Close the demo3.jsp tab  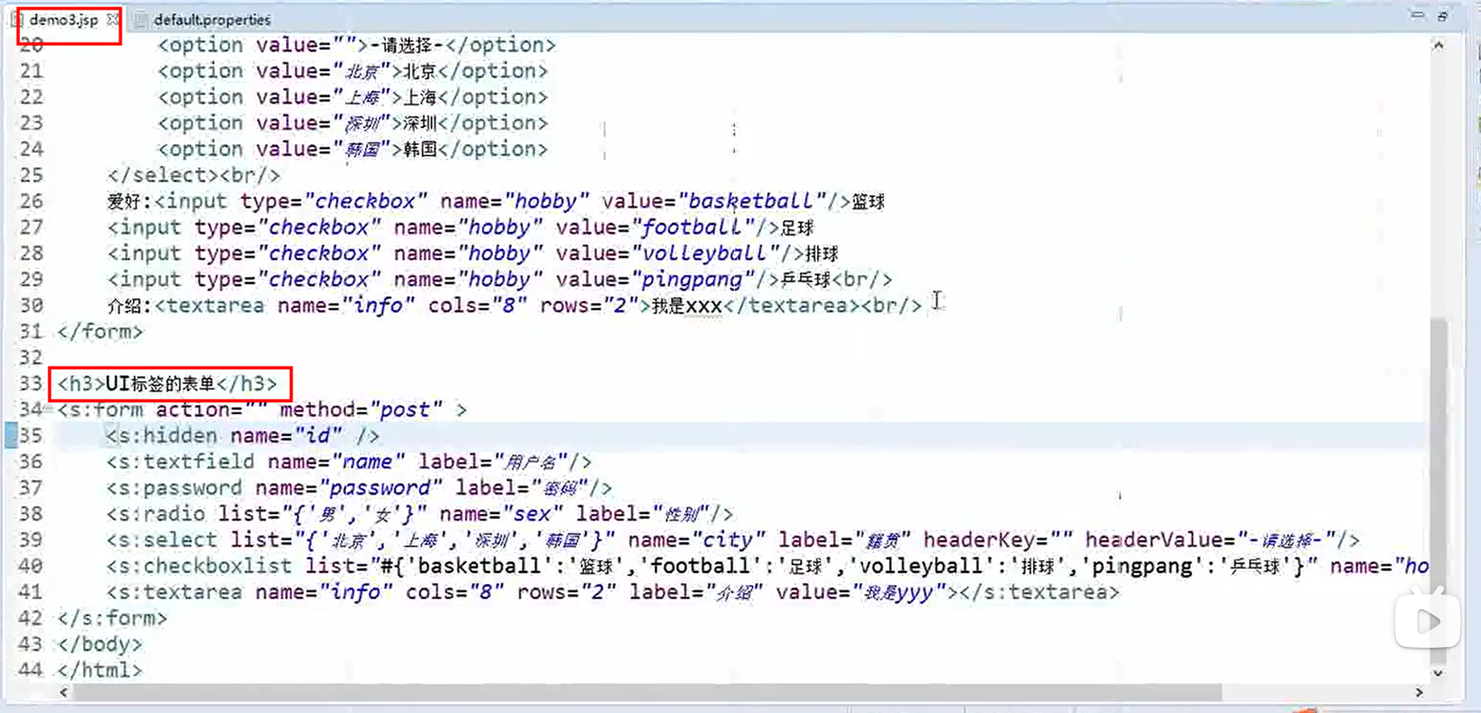click(x=112, y=19)
